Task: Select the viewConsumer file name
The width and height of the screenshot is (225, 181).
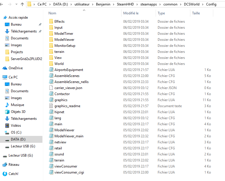Action: pos(66,166)
